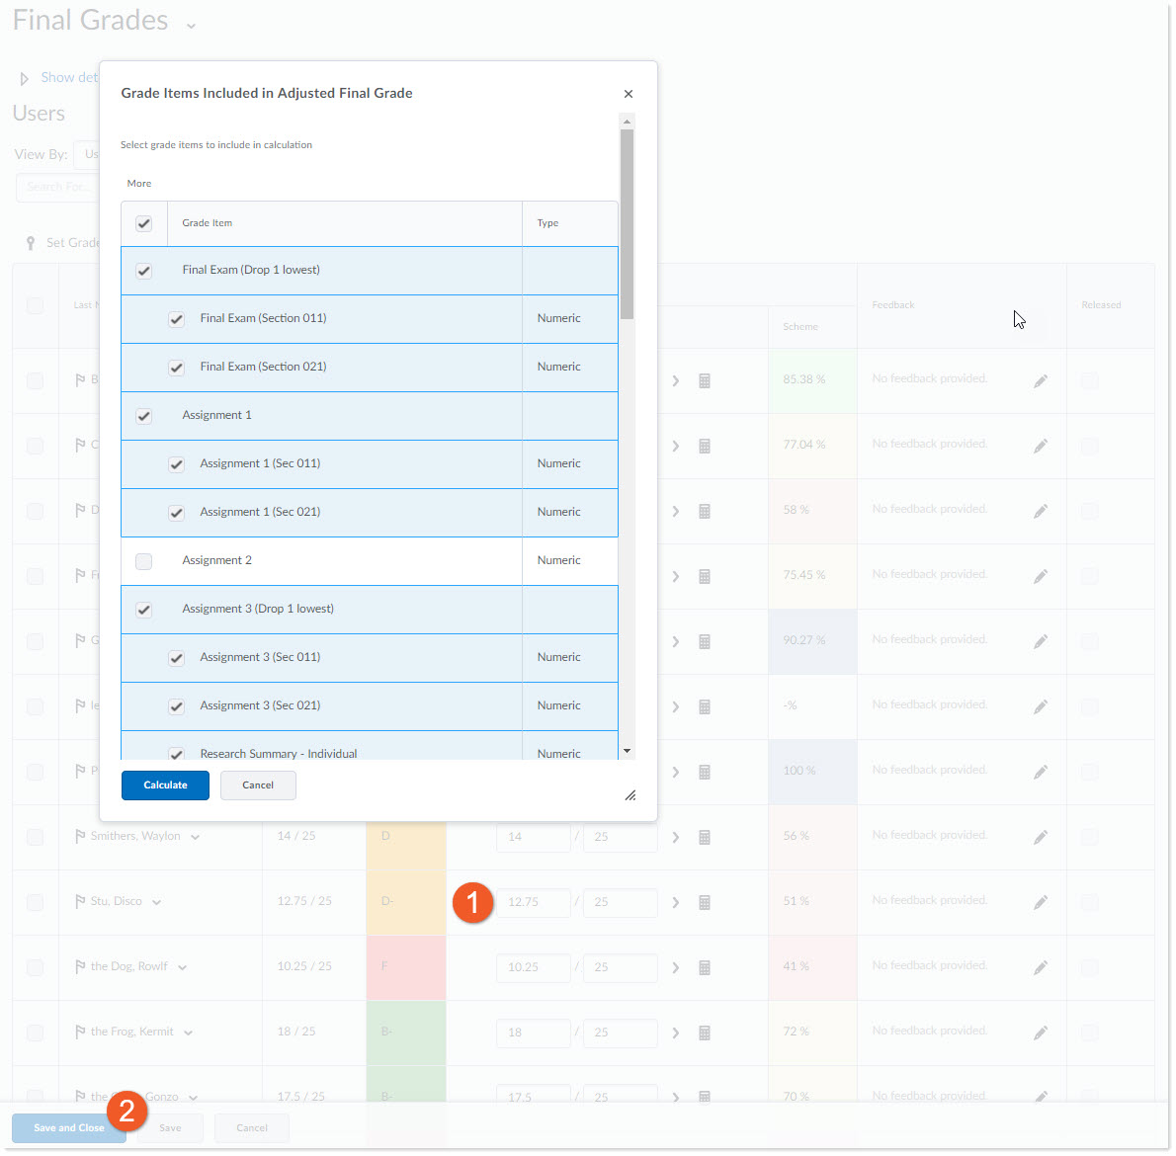Click the Type column header
This screenshot has height=1156, width=1176.
point(547,223)
